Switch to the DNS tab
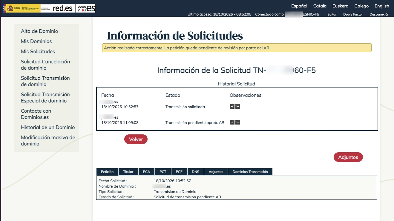Image resolution: width=394 pixels, height=221 pixels. pos(195,172)
